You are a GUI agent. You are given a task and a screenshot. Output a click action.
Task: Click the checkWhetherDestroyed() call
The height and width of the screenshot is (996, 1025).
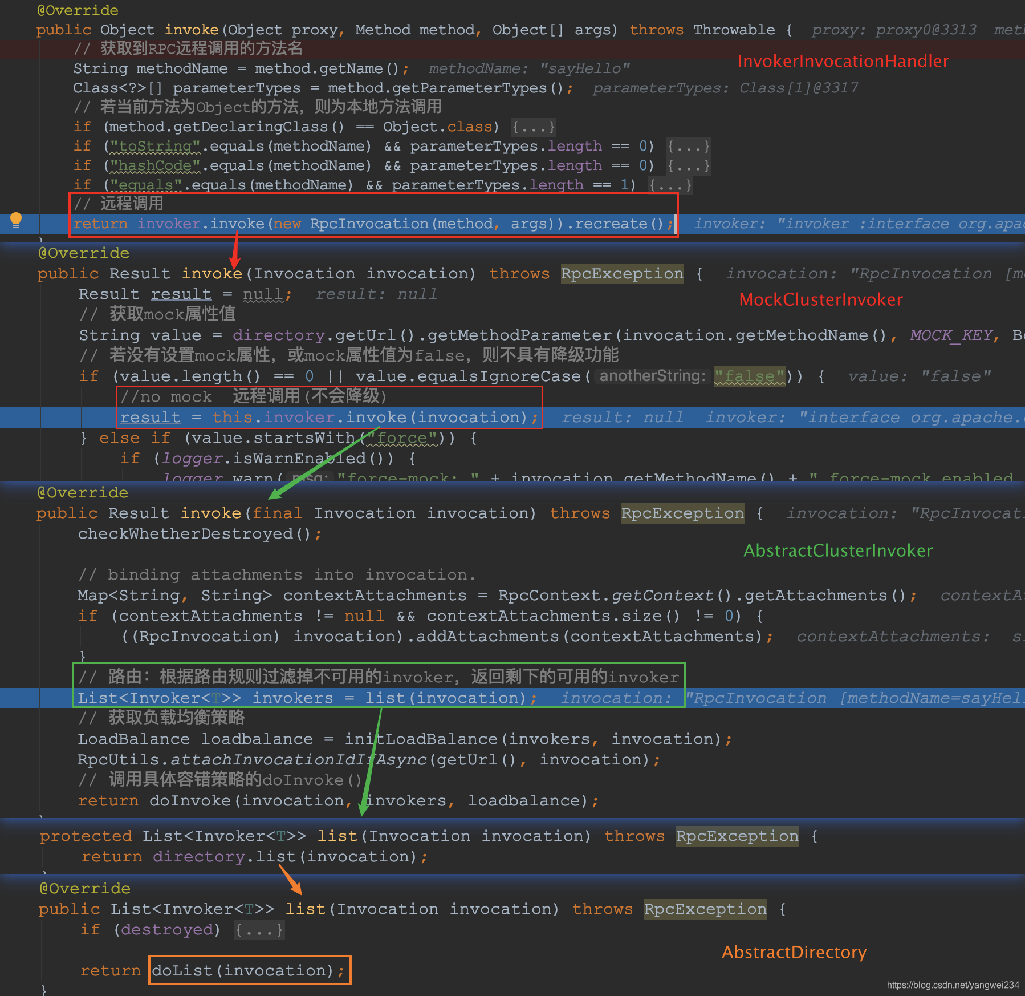point(195,534)
